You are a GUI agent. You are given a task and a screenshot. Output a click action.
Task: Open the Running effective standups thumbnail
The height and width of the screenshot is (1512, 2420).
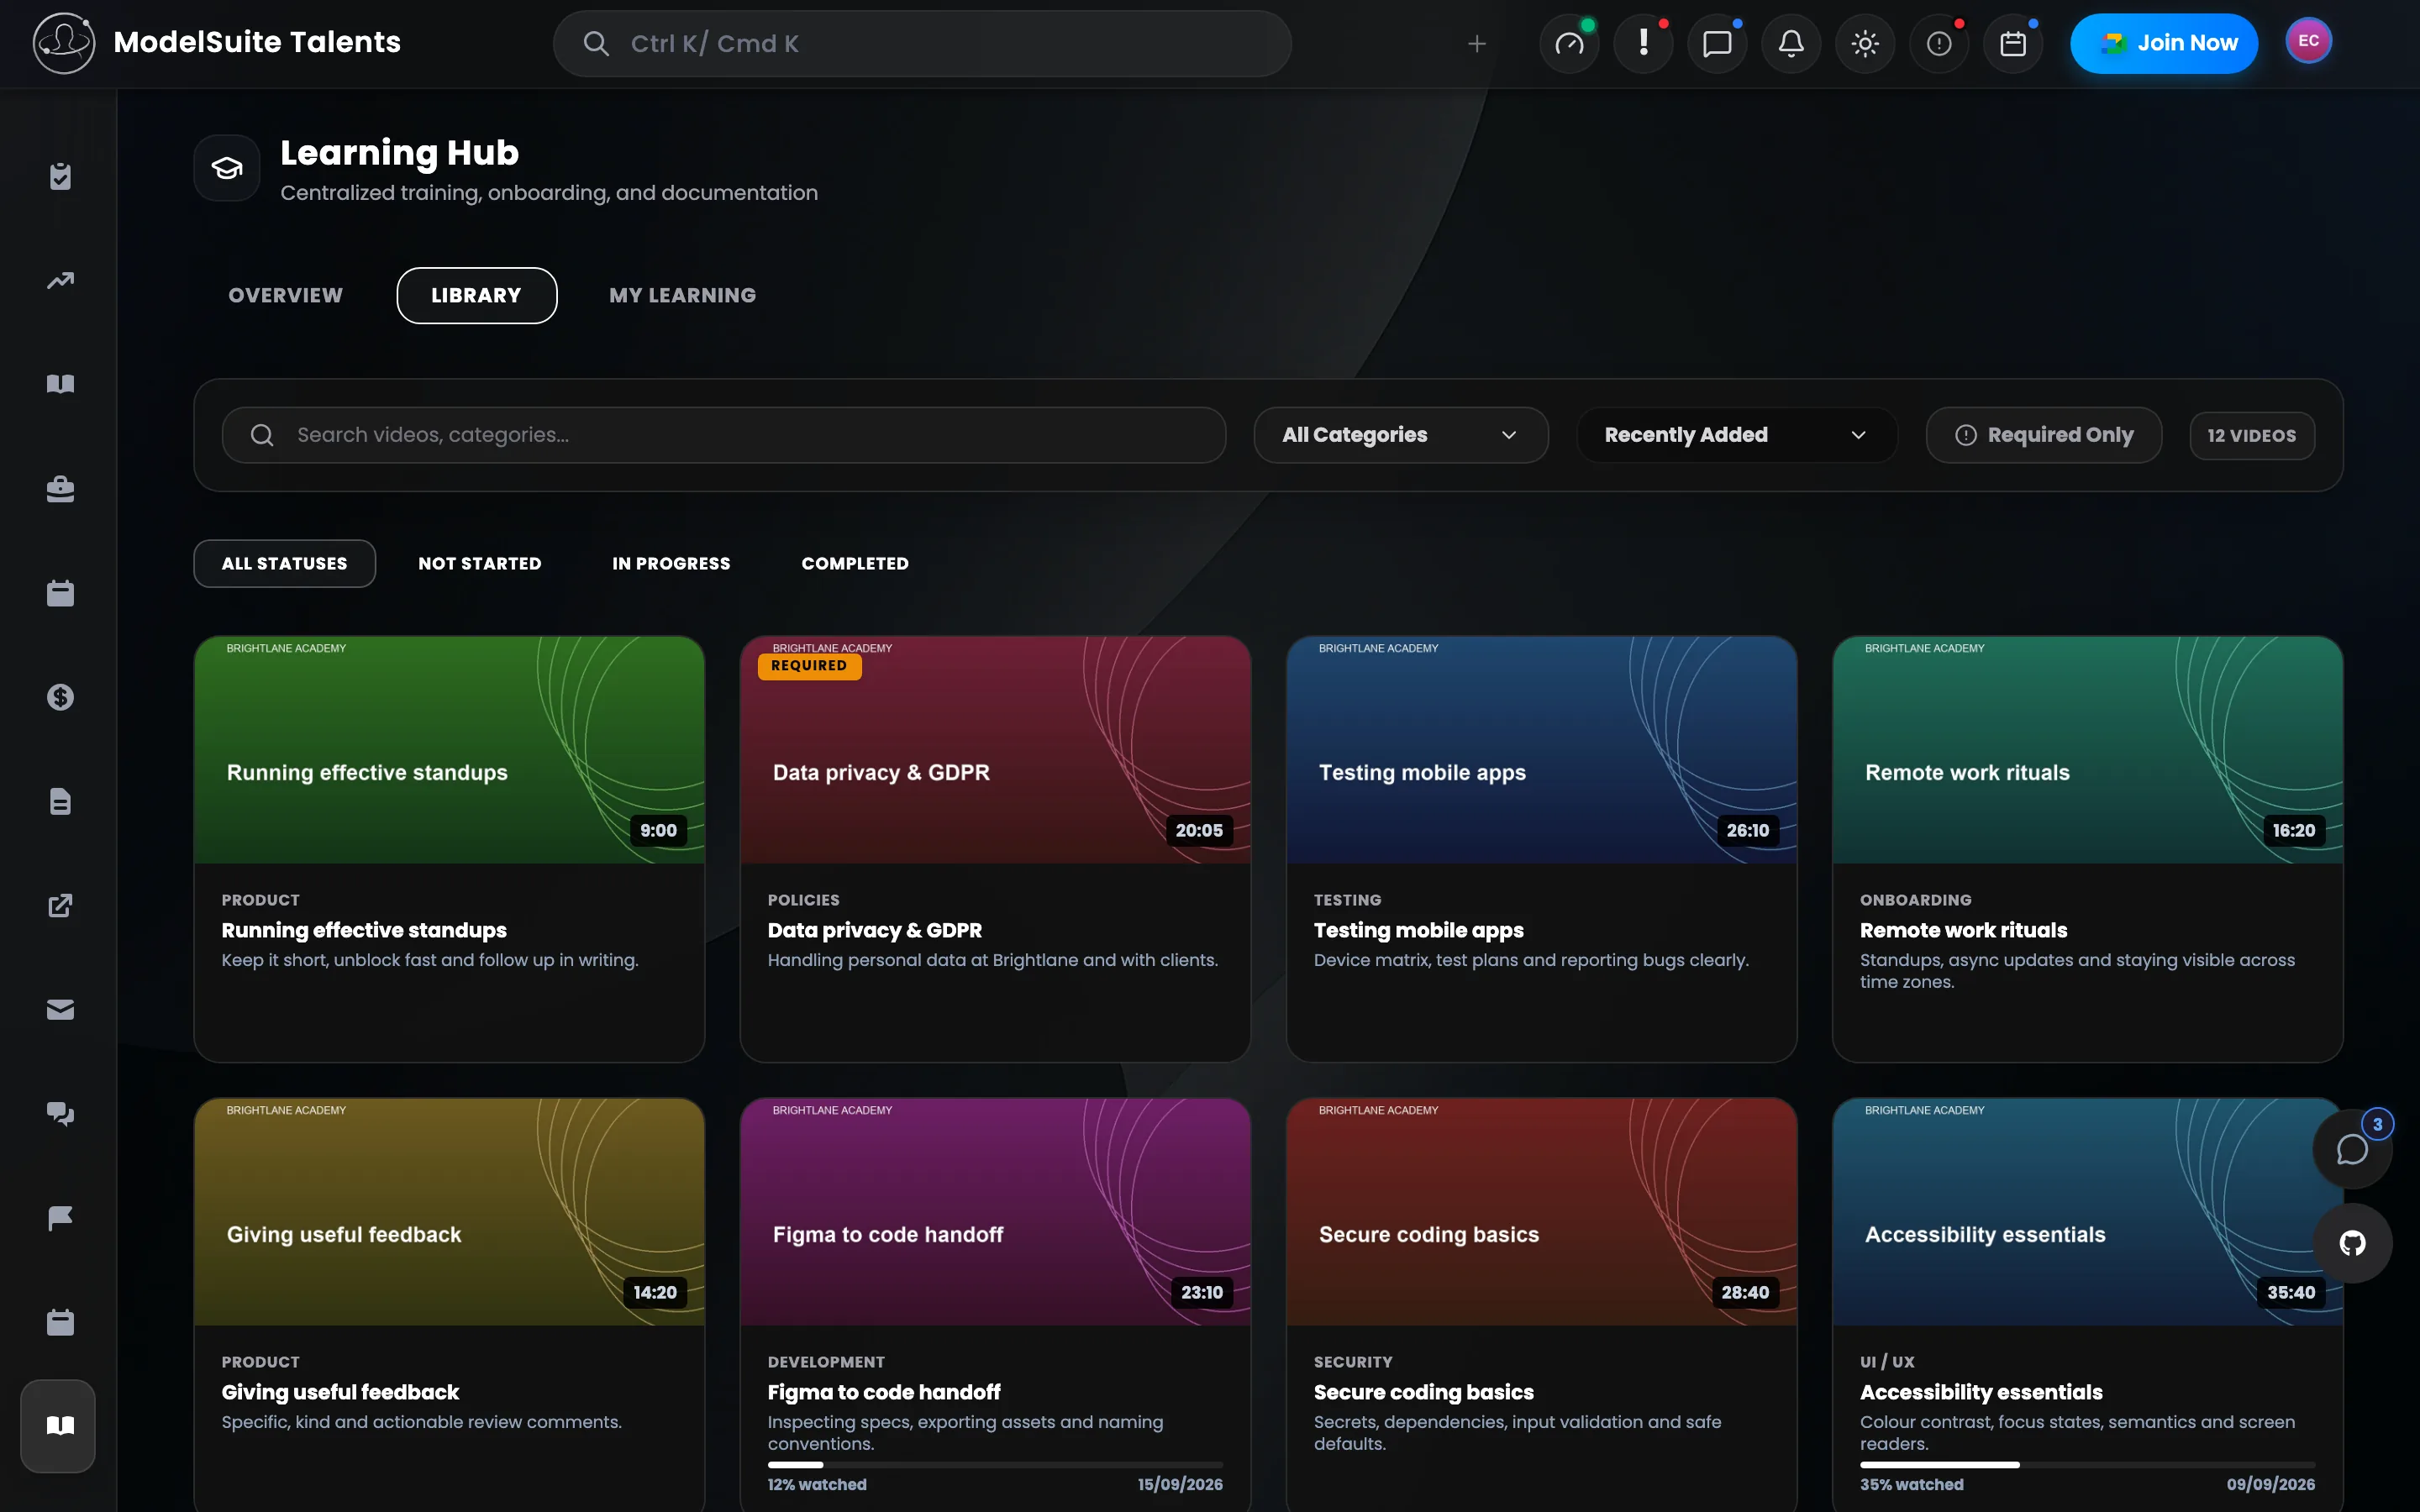[x=449, y=750]
